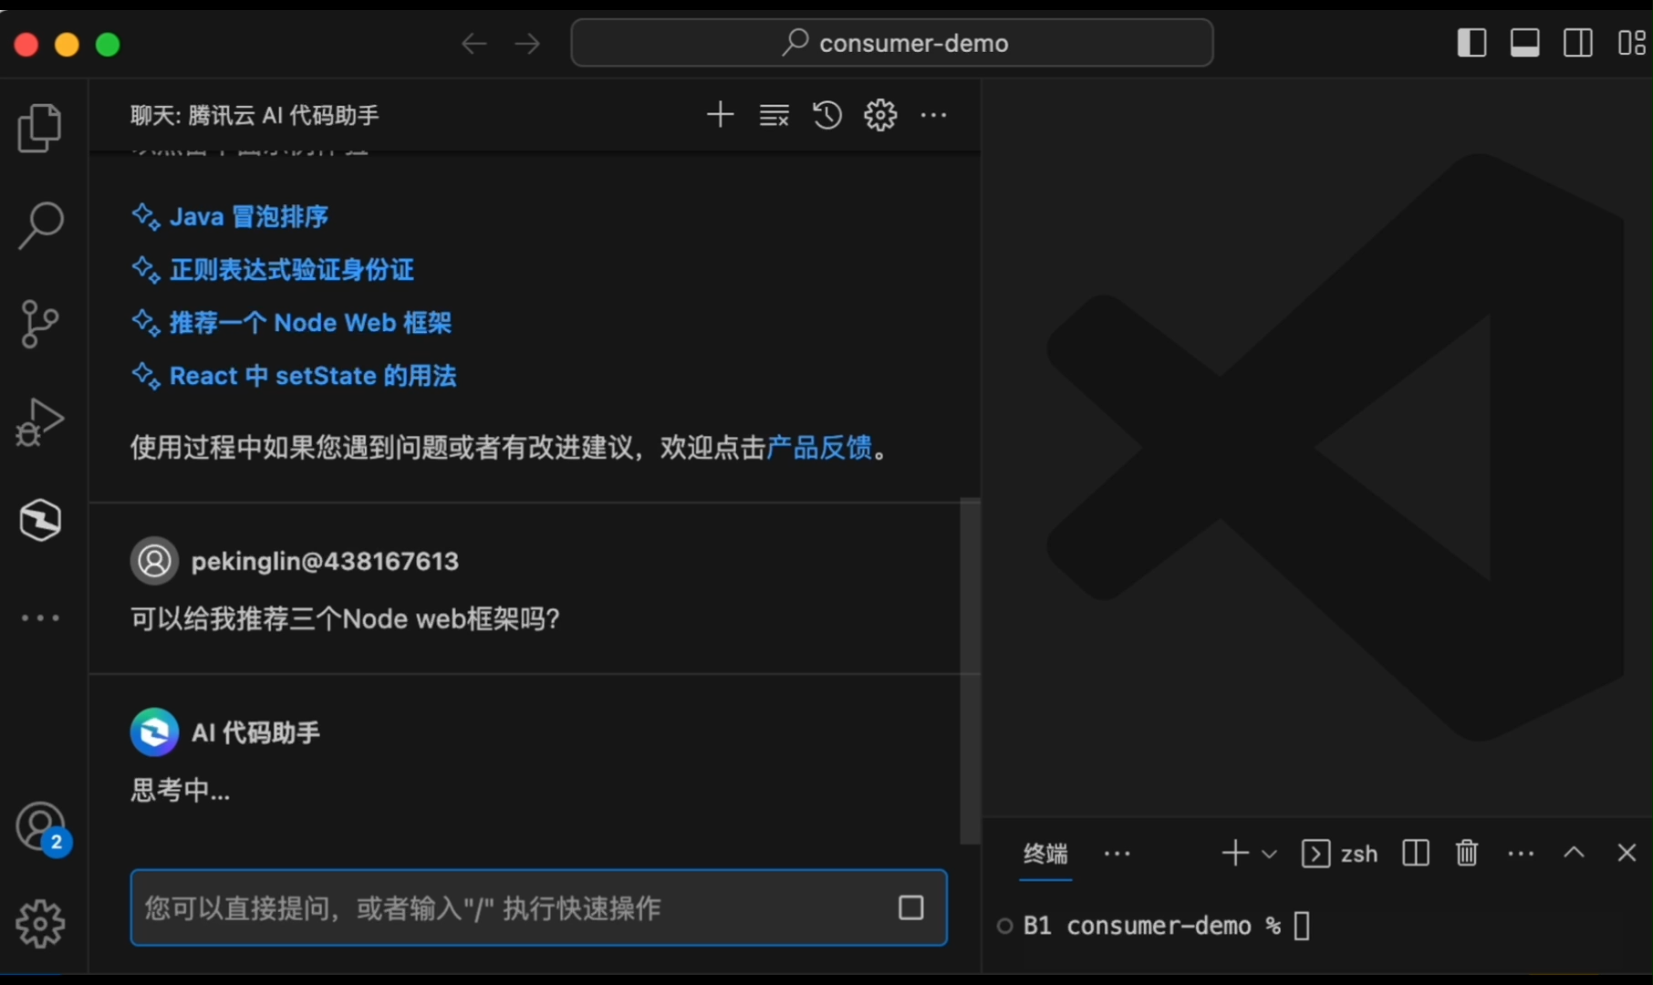Screen dimensions: 1653x985
Task: Stop AI response generation button
Action: pyautogui.click(x=910, y=907)
